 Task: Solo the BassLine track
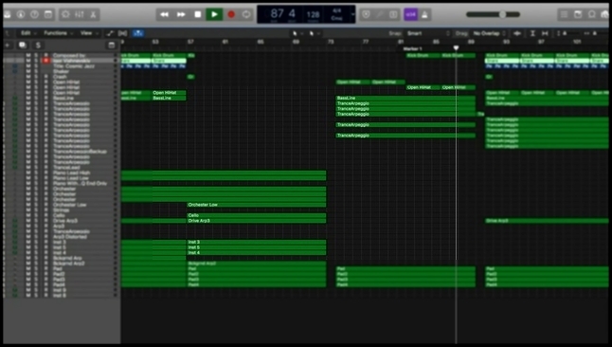[37, 99]
